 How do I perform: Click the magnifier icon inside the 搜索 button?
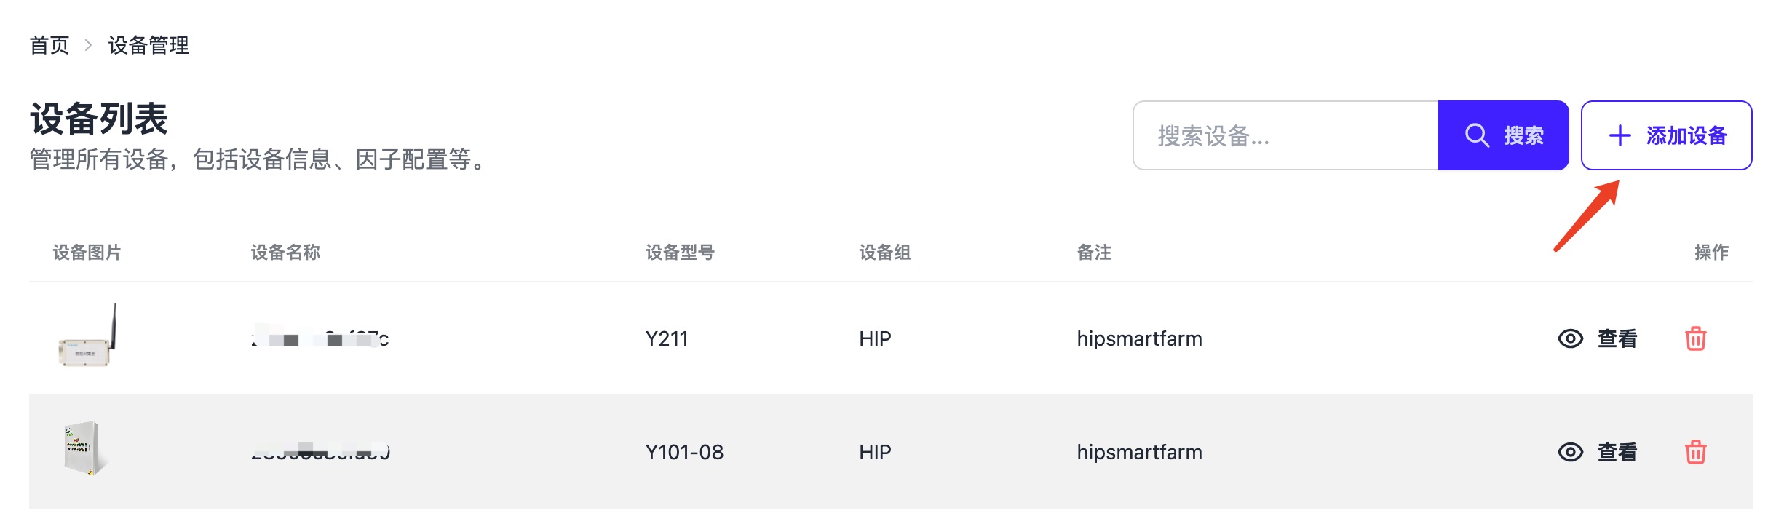coord(1476,135)
